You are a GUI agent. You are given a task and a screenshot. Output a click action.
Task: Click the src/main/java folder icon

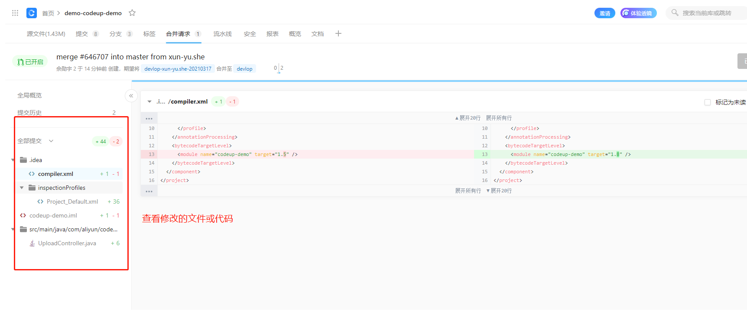23,229
